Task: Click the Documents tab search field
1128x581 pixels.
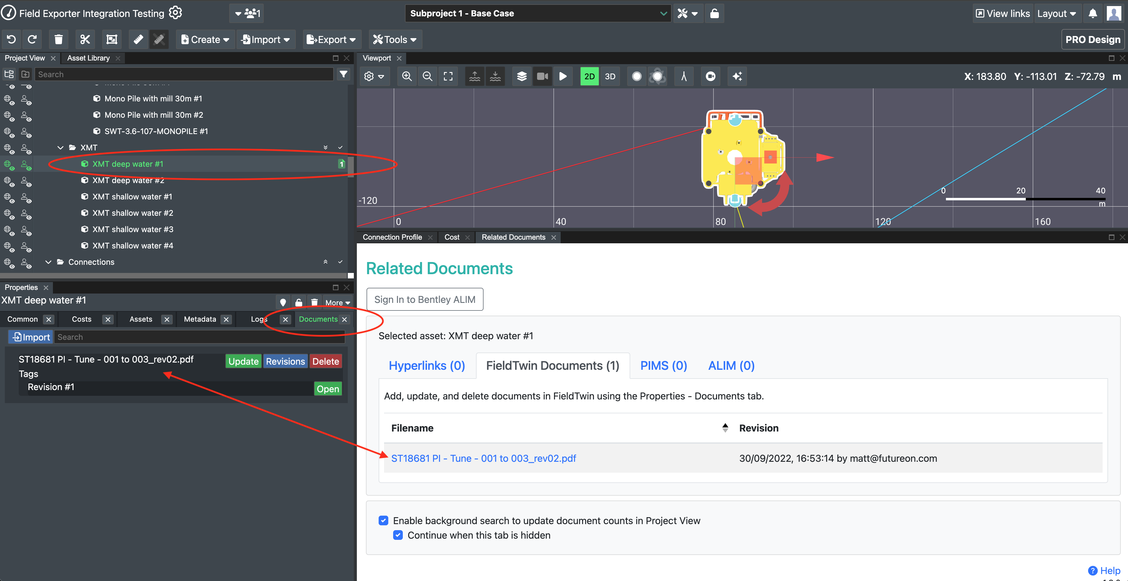Action: tap(200, 337)
